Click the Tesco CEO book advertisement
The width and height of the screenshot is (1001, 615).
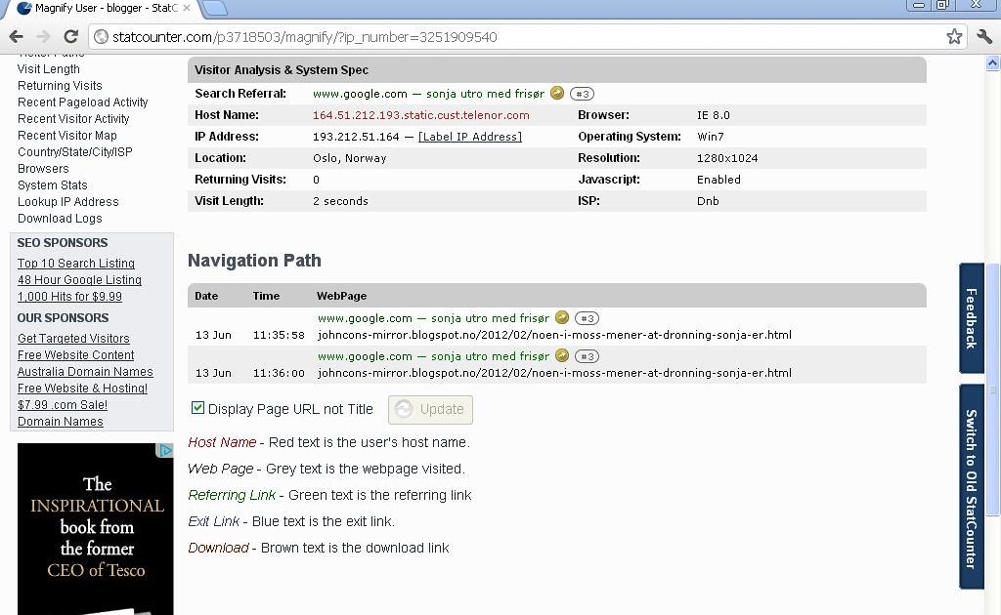tap(95, 529)
